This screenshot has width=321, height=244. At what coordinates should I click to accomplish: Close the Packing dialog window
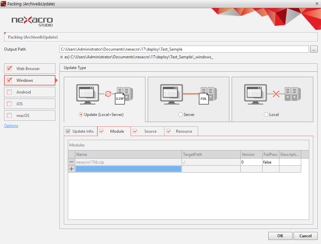(x=317, y=4)
